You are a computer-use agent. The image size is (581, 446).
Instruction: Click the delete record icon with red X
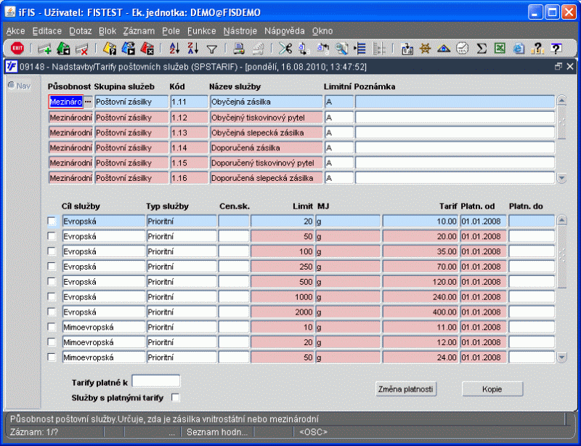tap(81, 49)
